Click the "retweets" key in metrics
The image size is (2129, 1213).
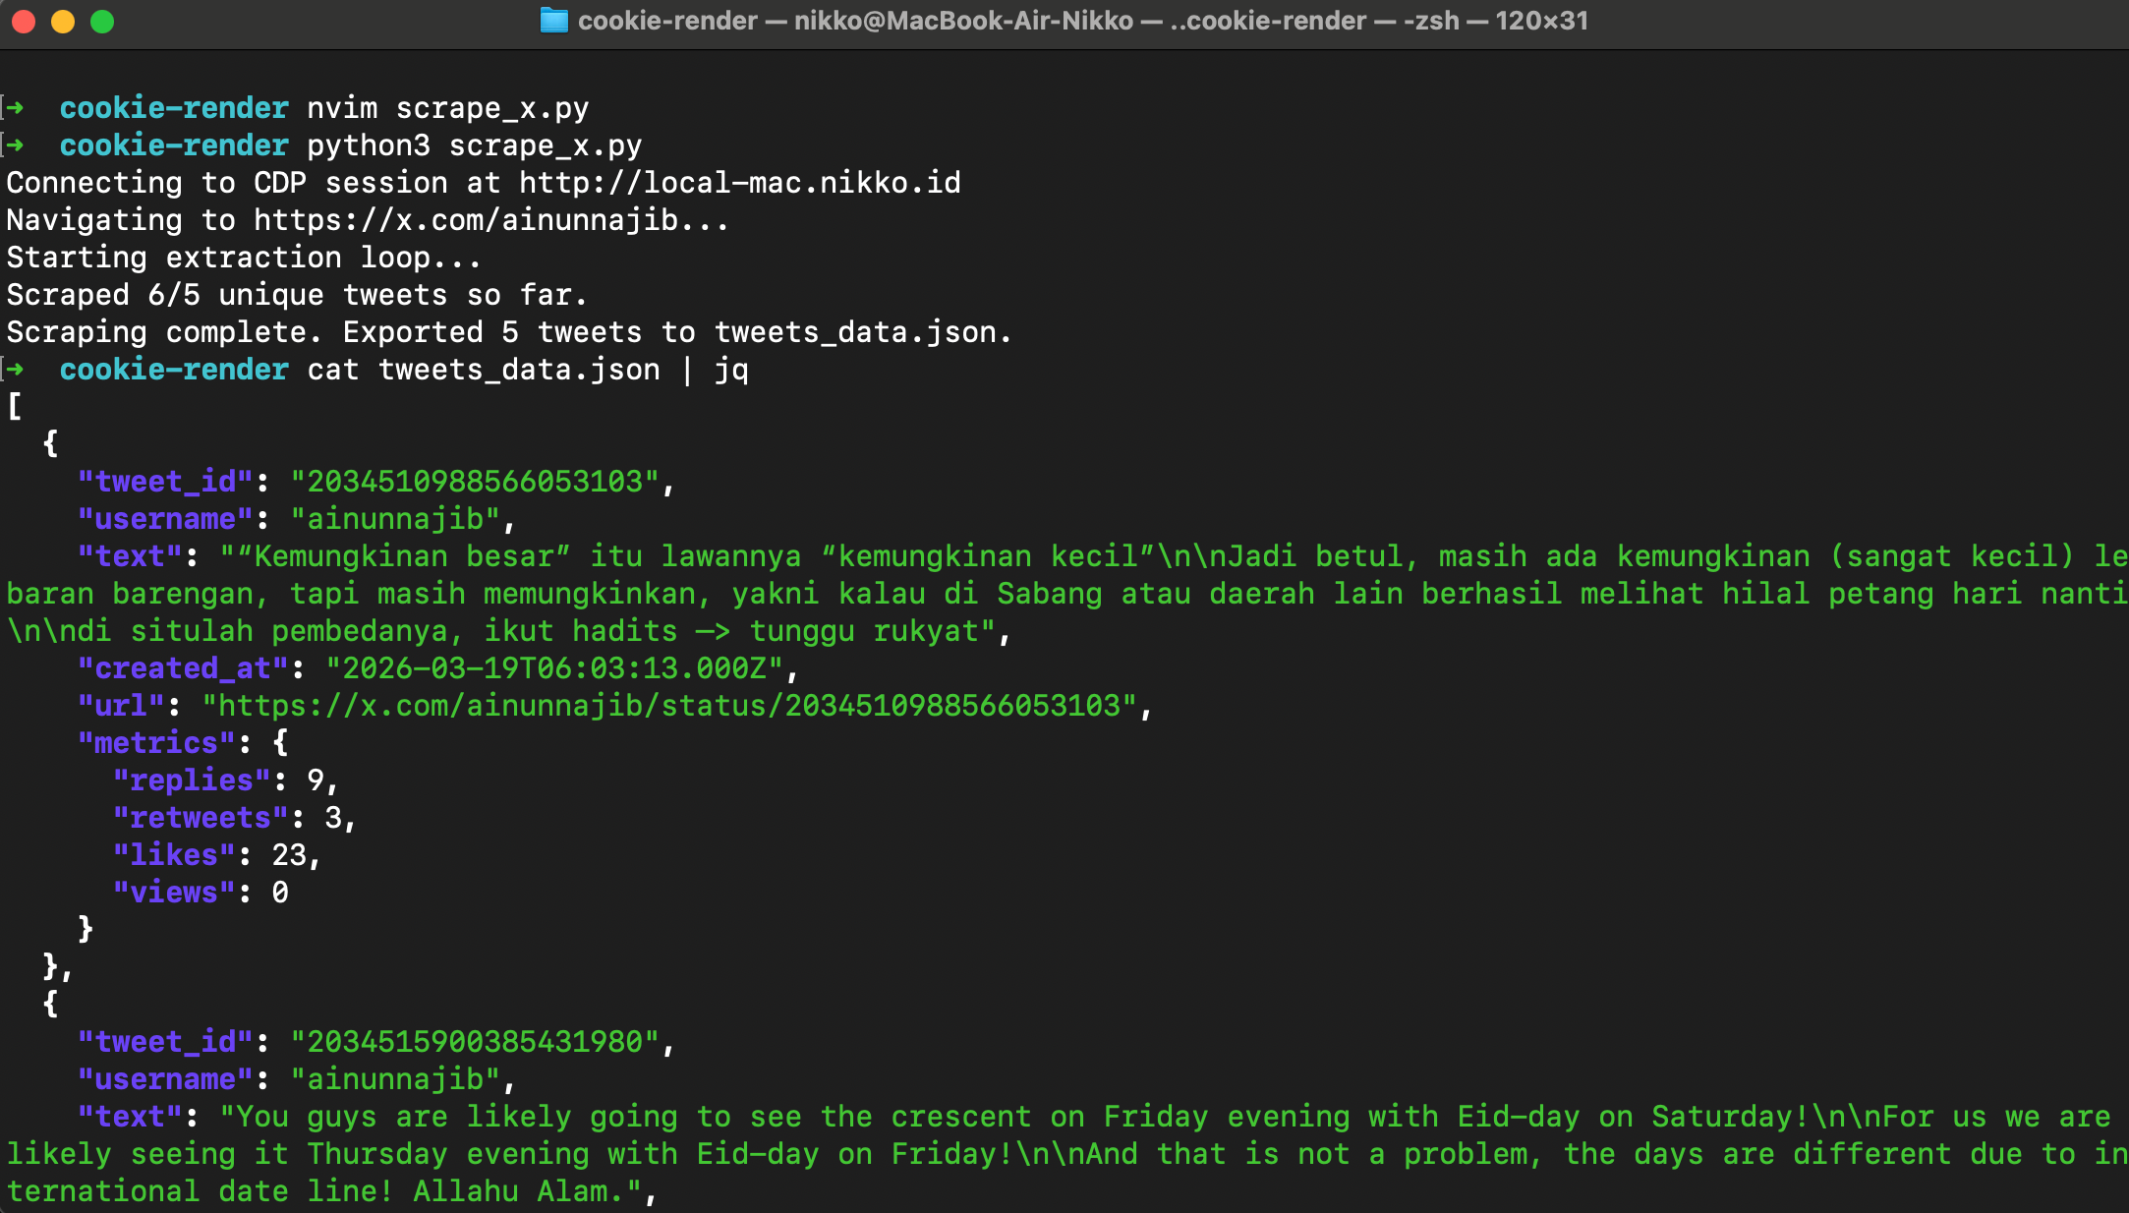tap(201, 817)
